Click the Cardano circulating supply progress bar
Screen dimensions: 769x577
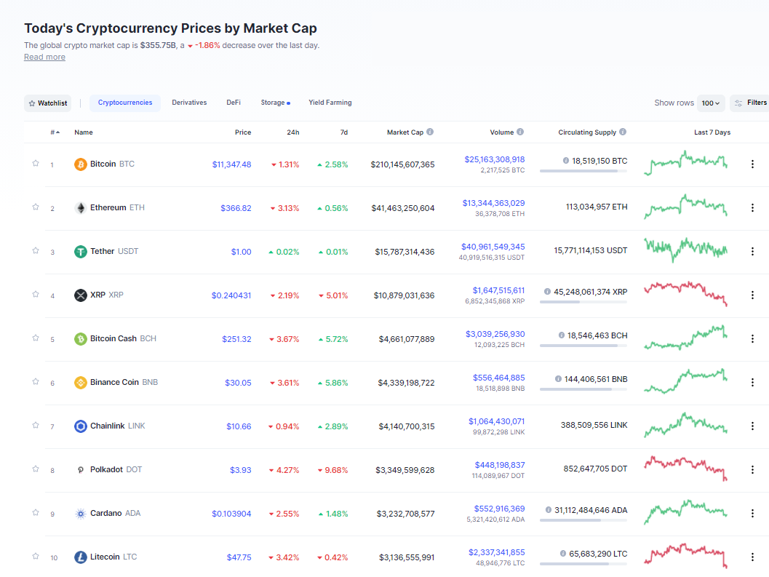point(583,520)
